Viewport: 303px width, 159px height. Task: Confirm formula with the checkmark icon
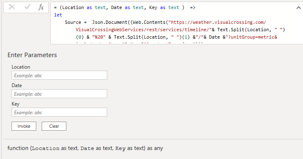pyautogui.click(x=27, y=7)
